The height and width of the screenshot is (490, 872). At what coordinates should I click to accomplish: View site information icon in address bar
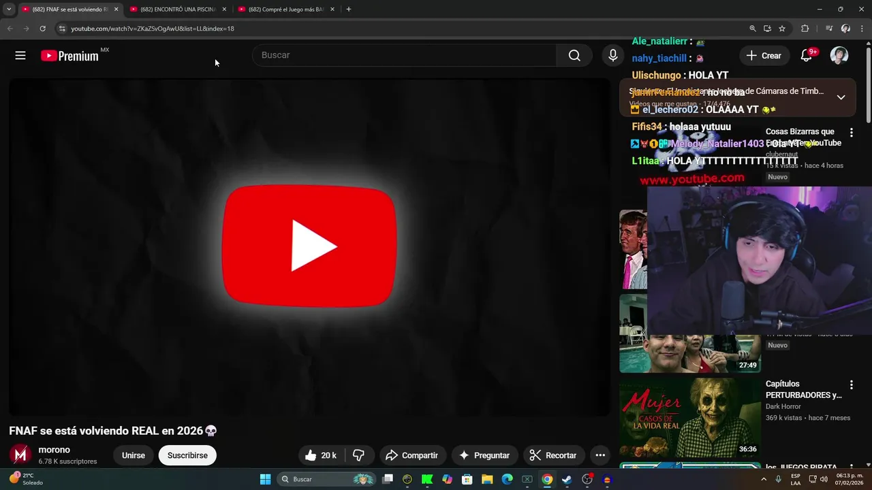[61, 29]
